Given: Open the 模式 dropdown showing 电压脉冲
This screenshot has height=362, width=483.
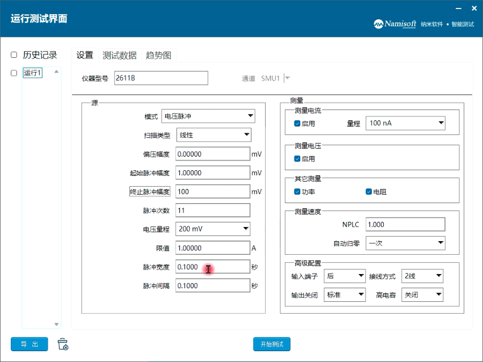Looking at the screenshot, I should point(208,116).
